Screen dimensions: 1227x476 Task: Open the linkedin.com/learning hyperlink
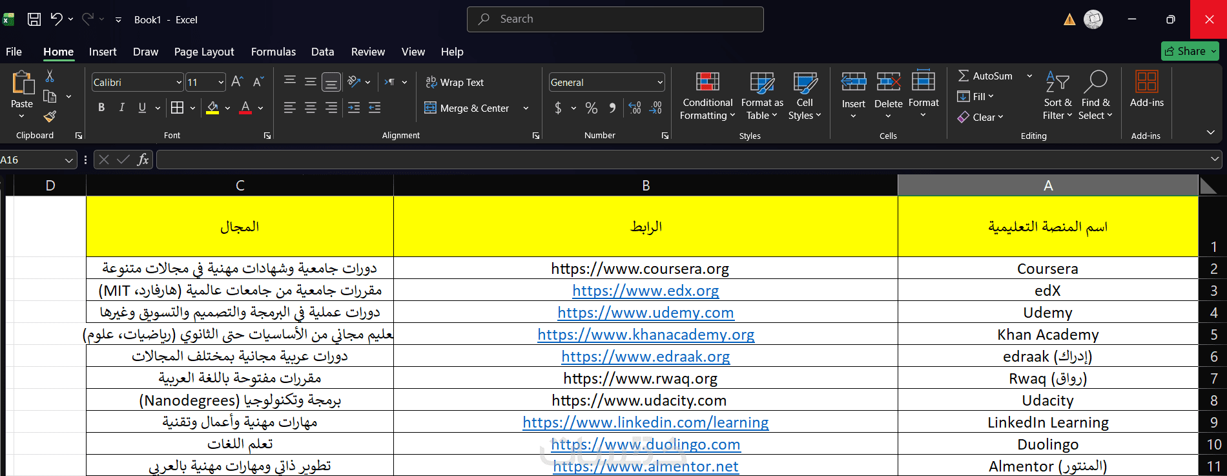tap(646, 422)
